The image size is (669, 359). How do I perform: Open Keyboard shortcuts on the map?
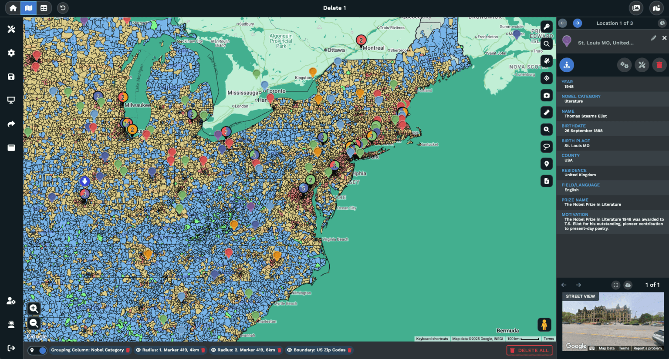pos(432,339)
